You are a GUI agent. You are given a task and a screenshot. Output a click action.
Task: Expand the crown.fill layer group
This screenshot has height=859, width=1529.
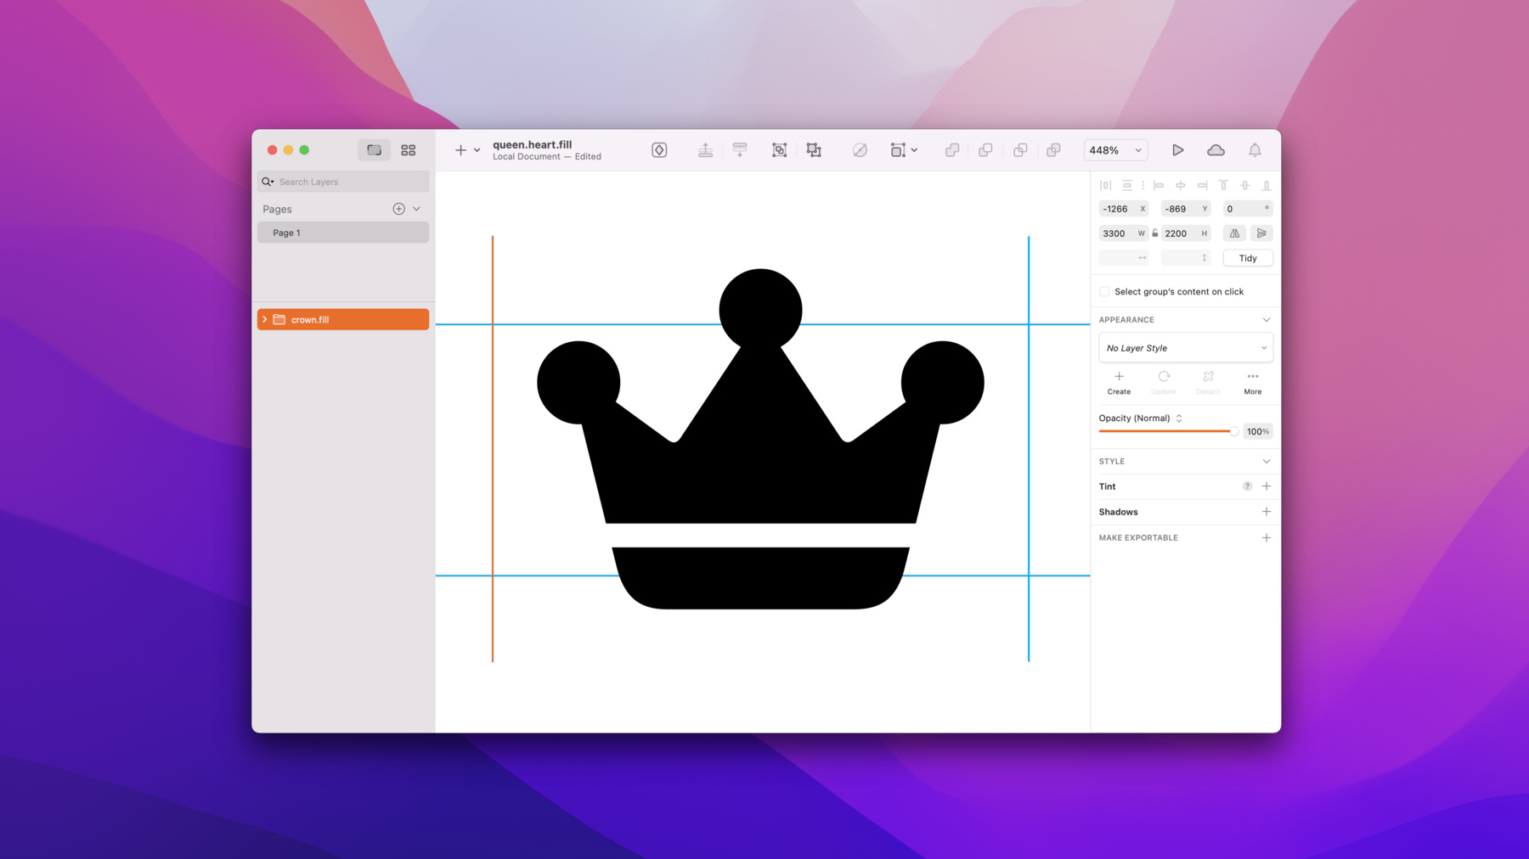(x=265, y=320)
